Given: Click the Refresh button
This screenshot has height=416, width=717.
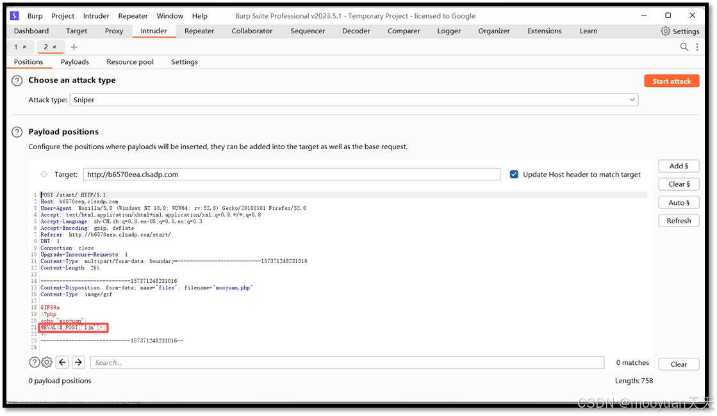Looking at the screenshot, I should tap(679, 221).
